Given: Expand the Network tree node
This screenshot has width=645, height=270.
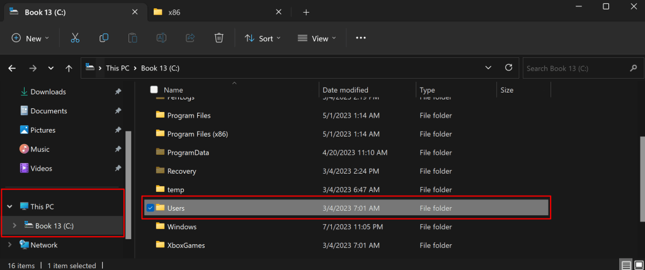Looking at the screenshot, I should coord(9,245).
